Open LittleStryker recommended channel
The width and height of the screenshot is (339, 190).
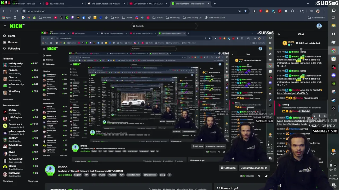click(20, 118)
